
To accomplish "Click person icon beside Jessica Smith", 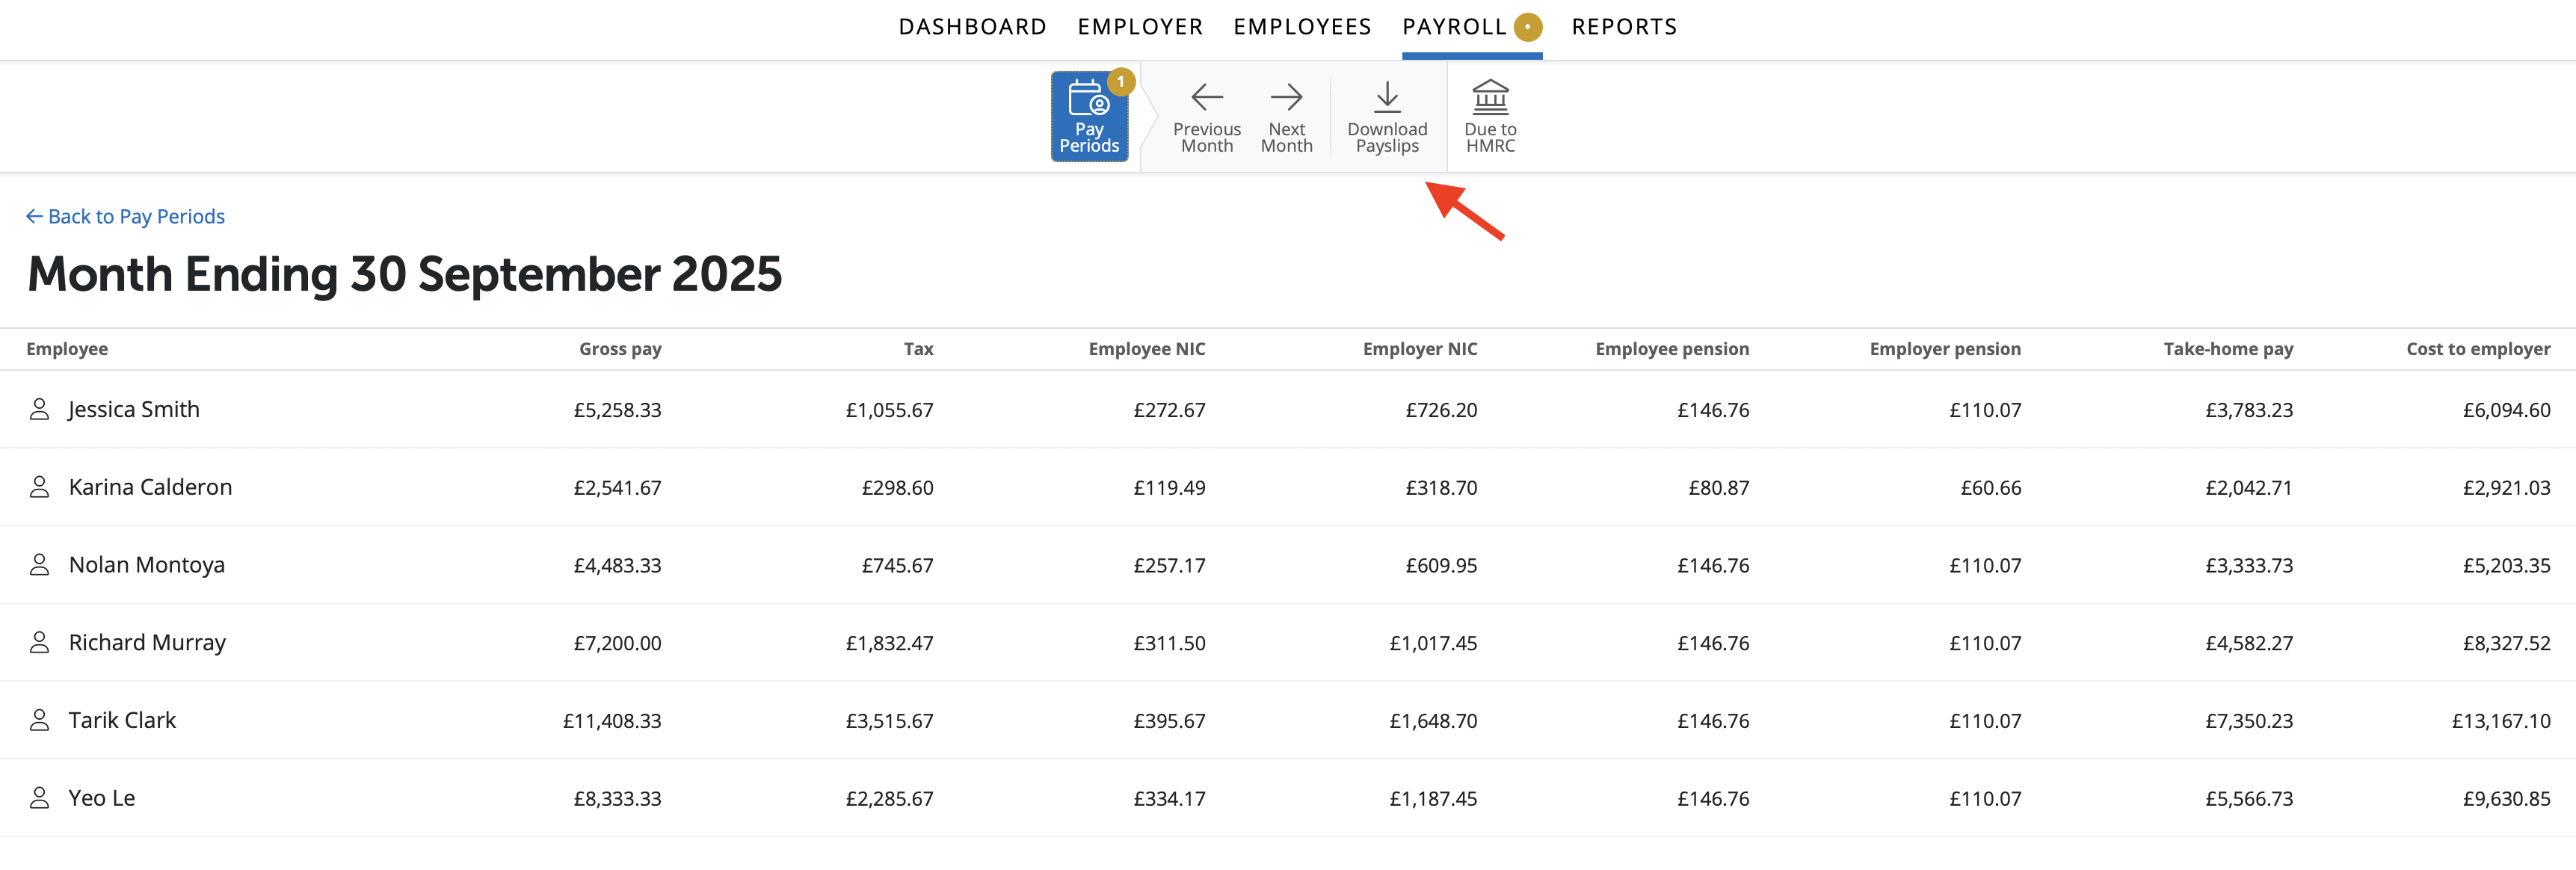I will pos(39,410).
